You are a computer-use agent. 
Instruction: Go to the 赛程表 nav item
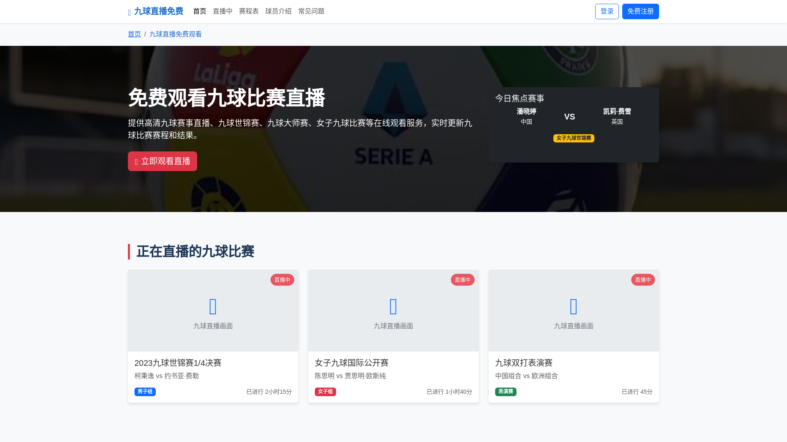249,11
